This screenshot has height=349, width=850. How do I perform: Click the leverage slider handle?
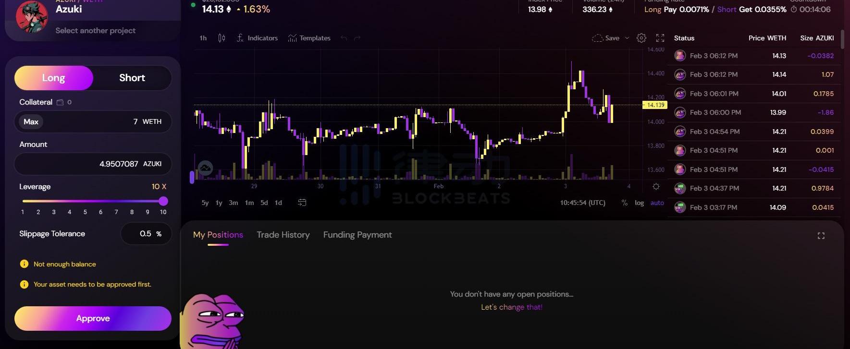click(163, 201)
